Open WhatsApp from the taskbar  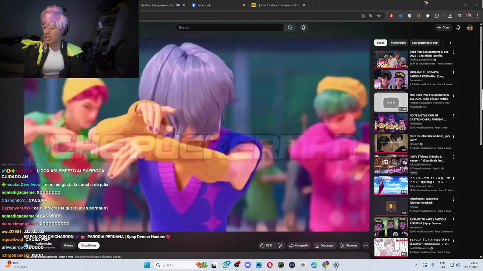pos(226,265)
